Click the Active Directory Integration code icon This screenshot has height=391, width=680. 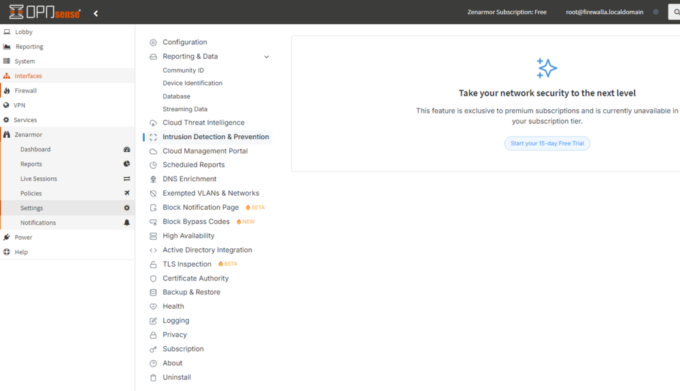tap(153, 250)
